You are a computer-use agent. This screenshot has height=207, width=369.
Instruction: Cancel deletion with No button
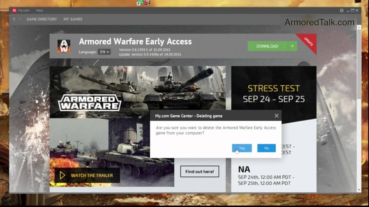tap(266, 148)
